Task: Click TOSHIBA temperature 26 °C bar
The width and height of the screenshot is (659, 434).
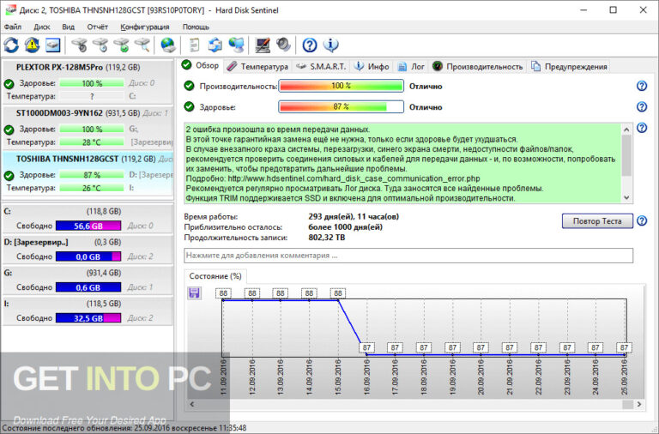Action: pyautogui.click(x=92, y=188)
